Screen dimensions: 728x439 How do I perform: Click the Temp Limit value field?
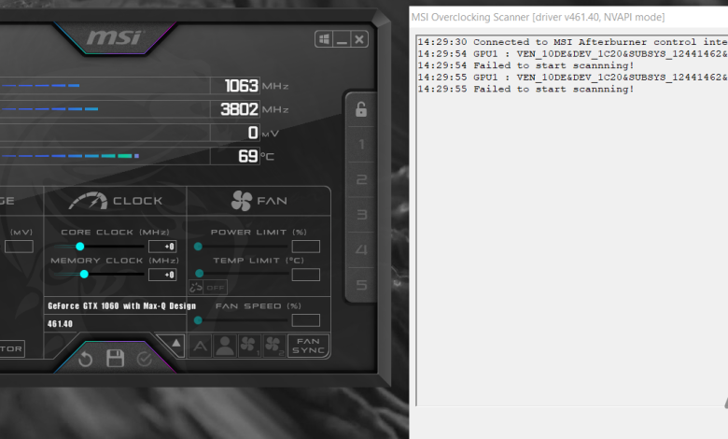tap(306, 275)
